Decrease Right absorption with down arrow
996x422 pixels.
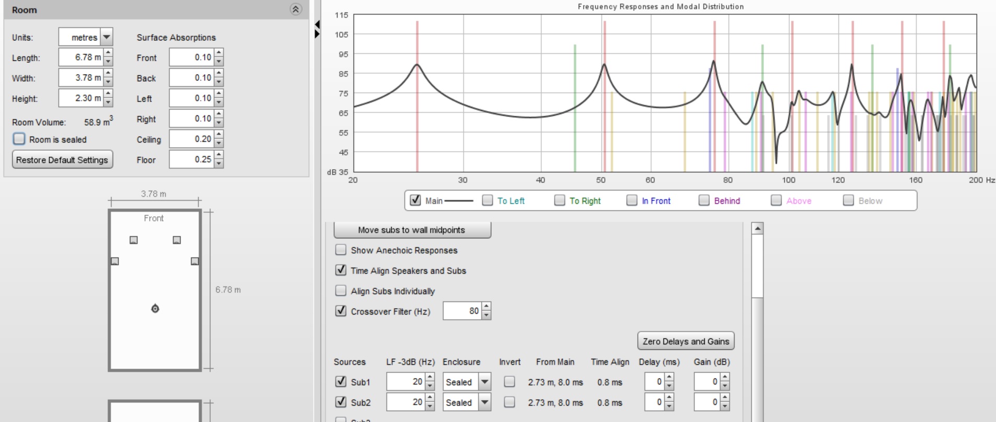[x=219, y=123]
